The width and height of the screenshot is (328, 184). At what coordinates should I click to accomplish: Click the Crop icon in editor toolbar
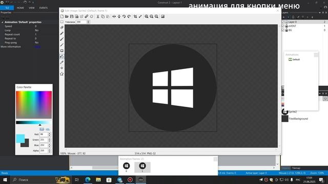pyautogui.click(x=135, y=16)
